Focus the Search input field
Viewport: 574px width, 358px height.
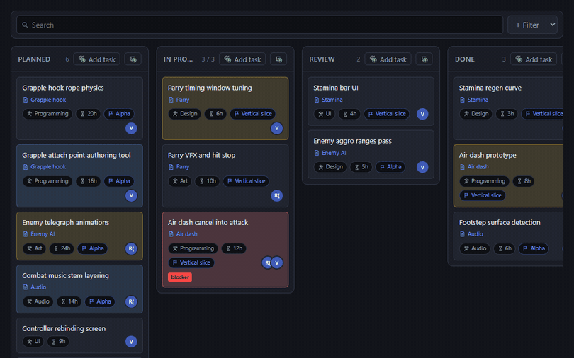259,25
